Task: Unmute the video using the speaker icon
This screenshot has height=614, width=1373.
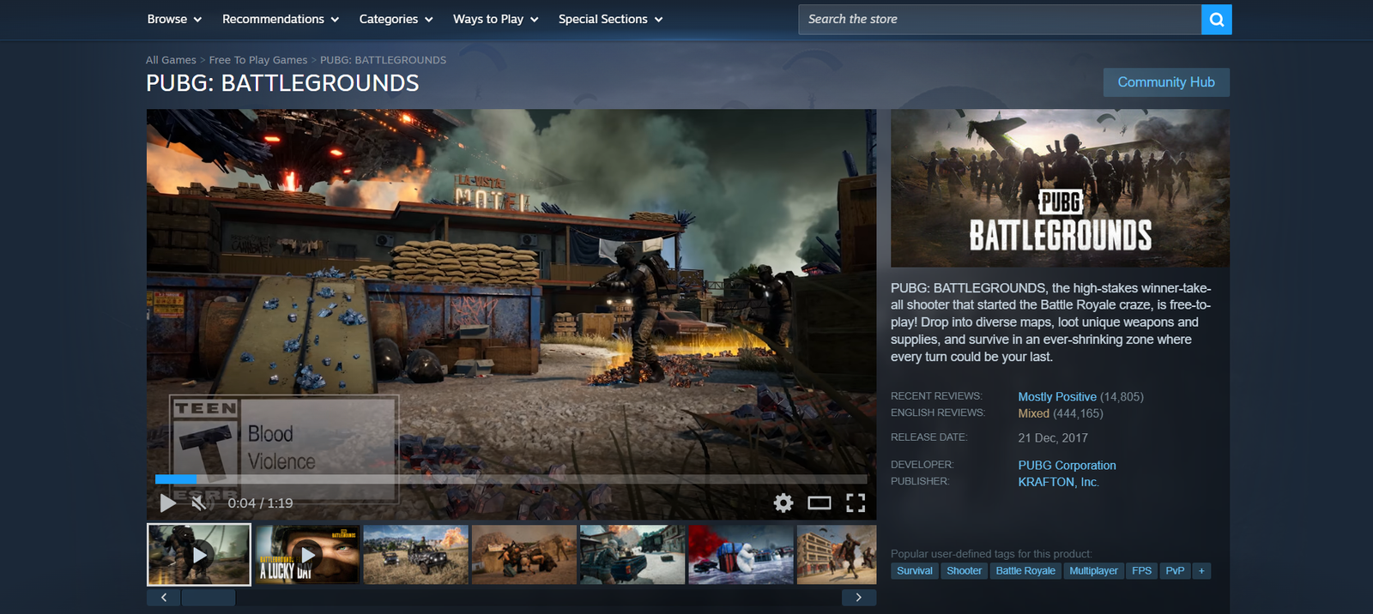Action: click(199, 503)
